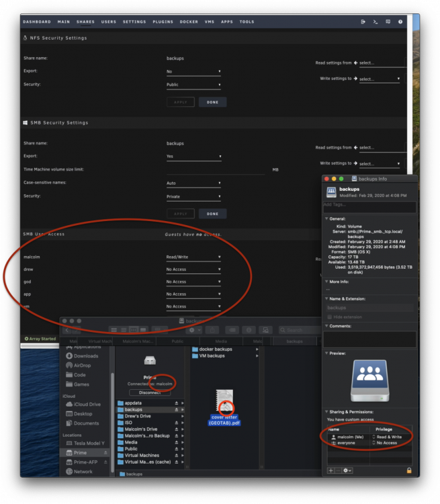Click the Prime server drive icon in Finder

point(150,361)
